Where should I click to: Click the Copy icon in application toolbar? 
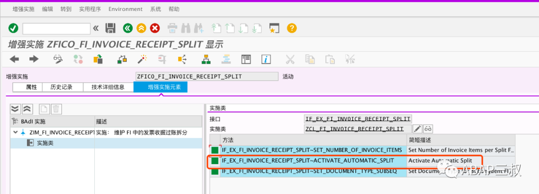pyautogui.click(x=310, y=59)
